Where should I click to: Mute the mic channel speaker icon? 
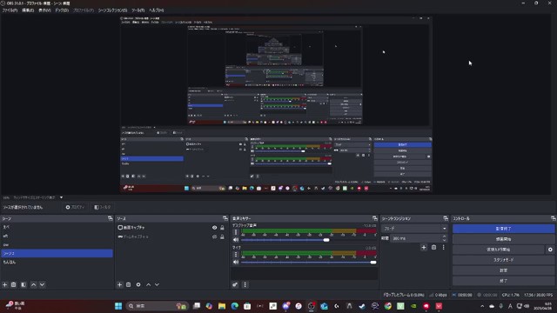(x=236, y=263)
